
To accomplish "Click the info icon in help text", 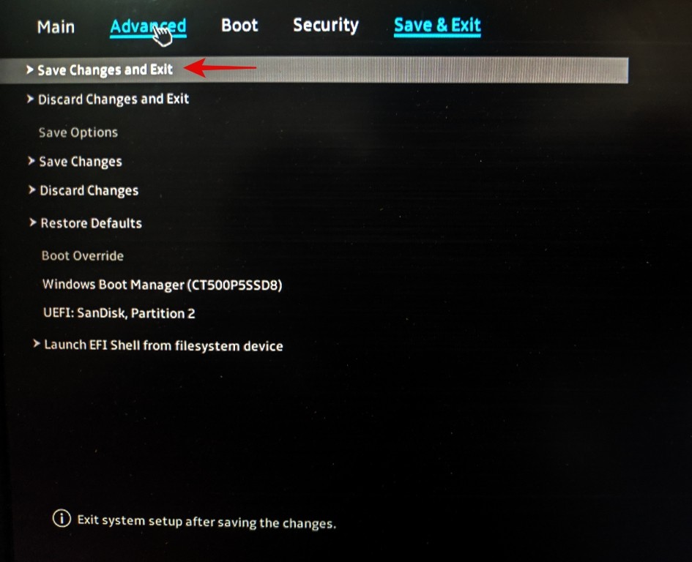I will [62, 518].
